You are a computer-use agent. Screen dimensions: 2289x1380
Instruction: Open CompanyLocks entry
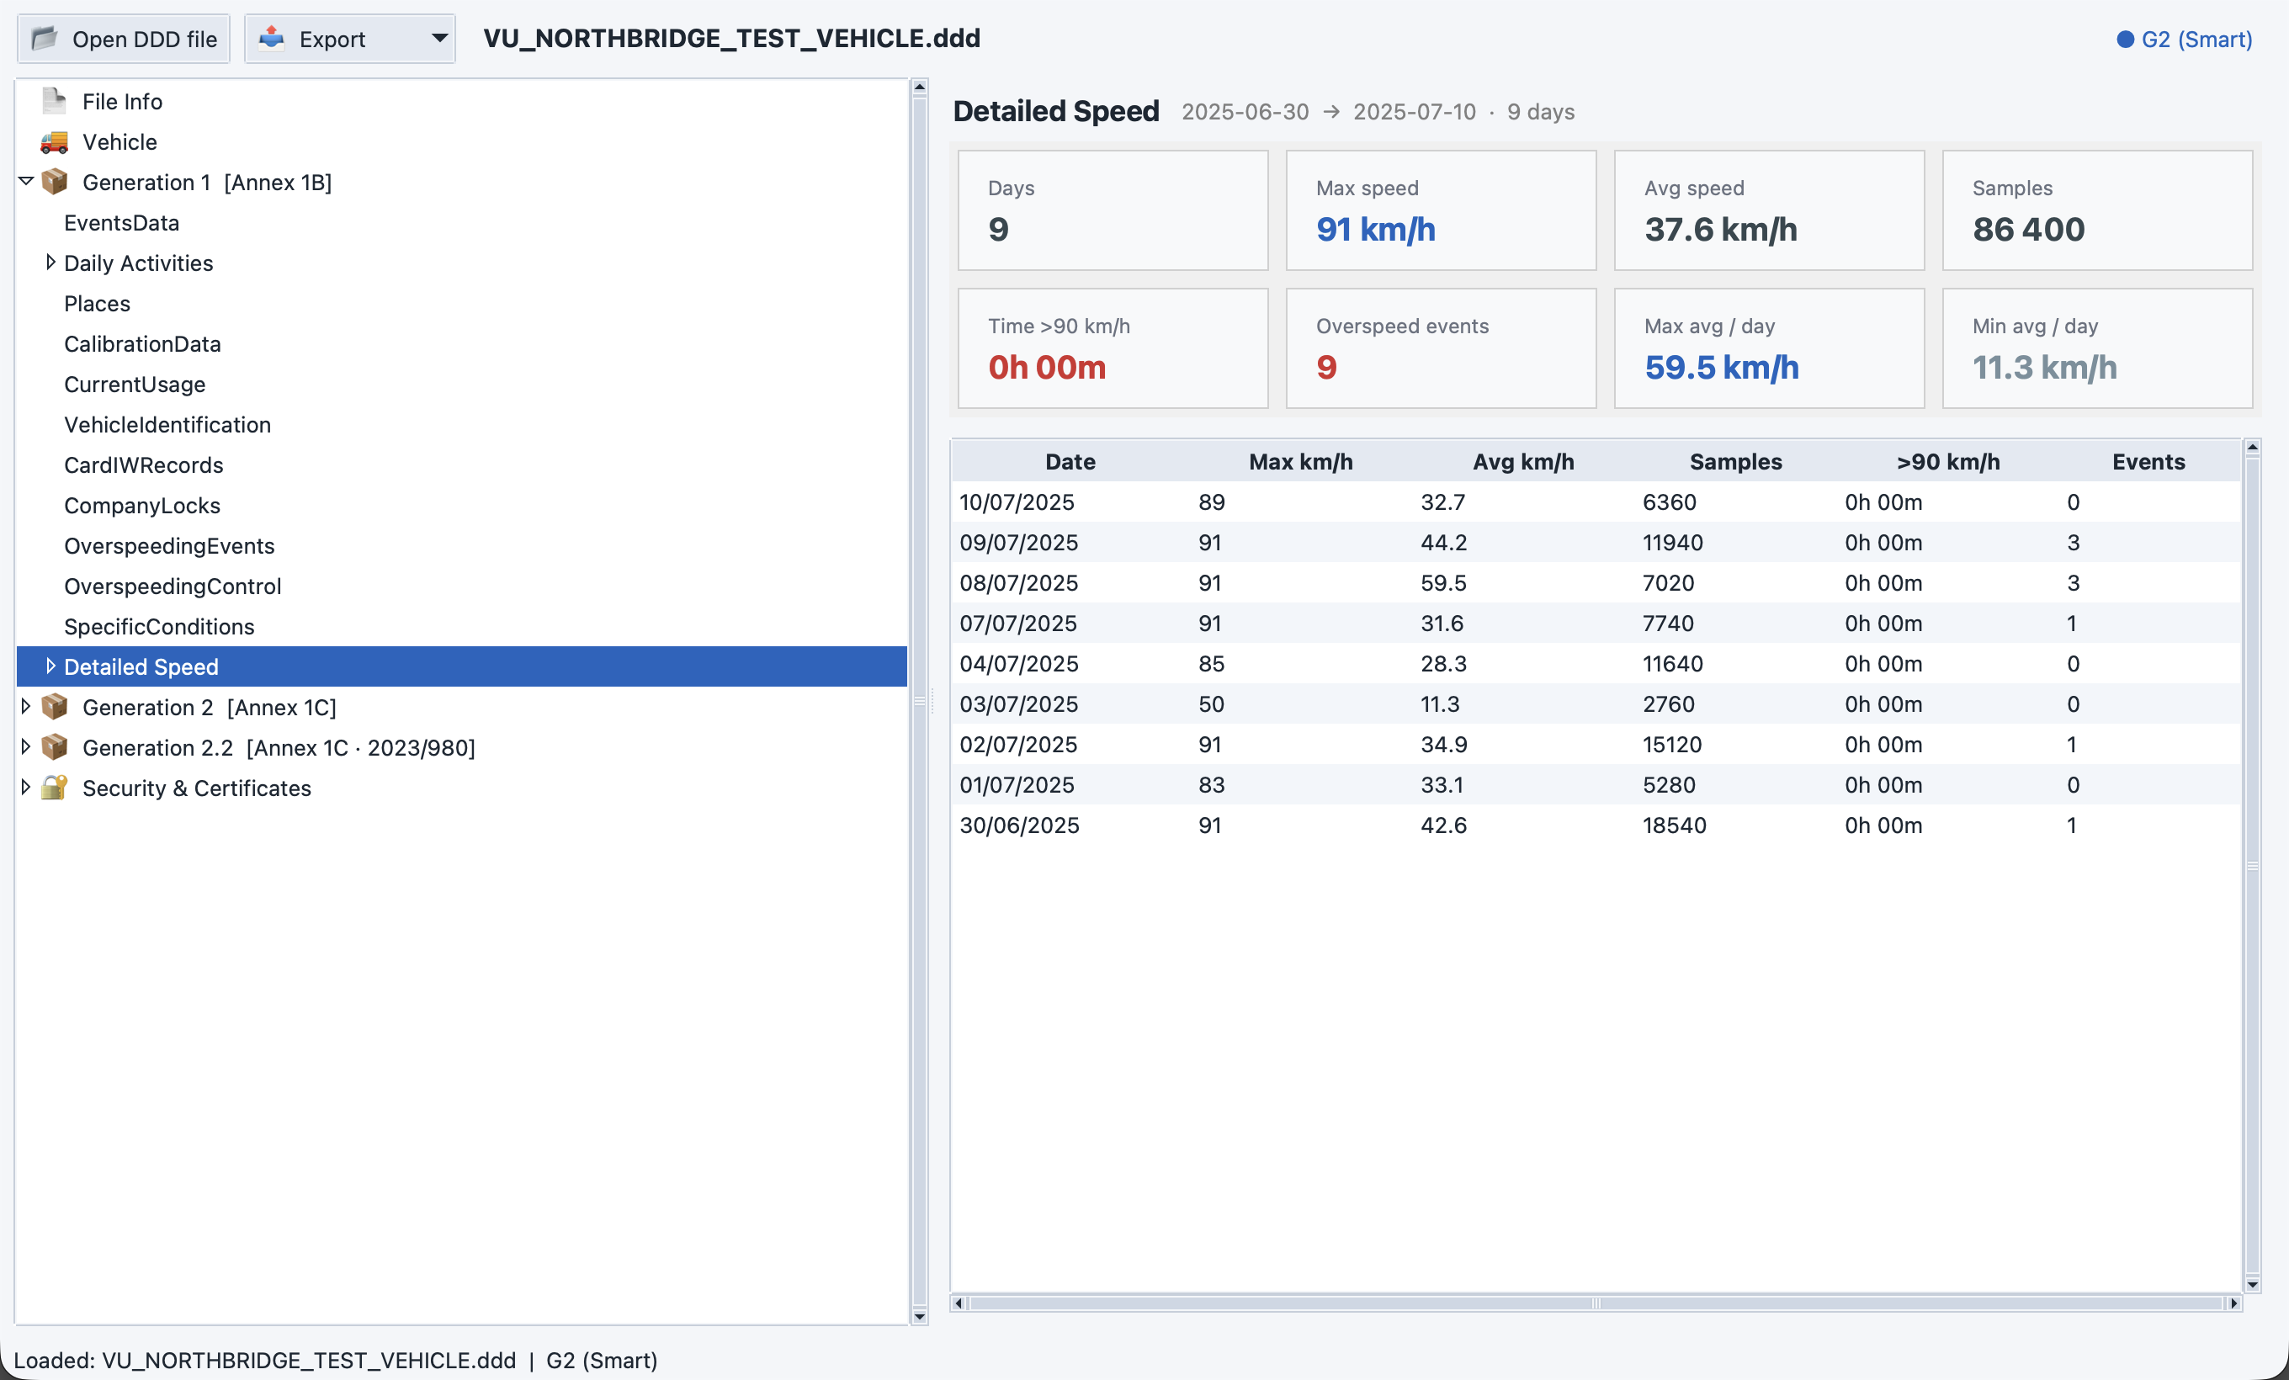click(142, 505)
